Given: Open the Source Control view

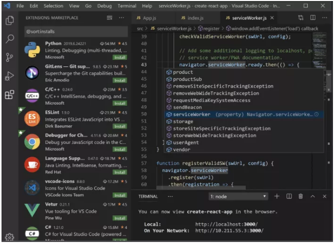Looking at the screenshot, I should 9,57.
